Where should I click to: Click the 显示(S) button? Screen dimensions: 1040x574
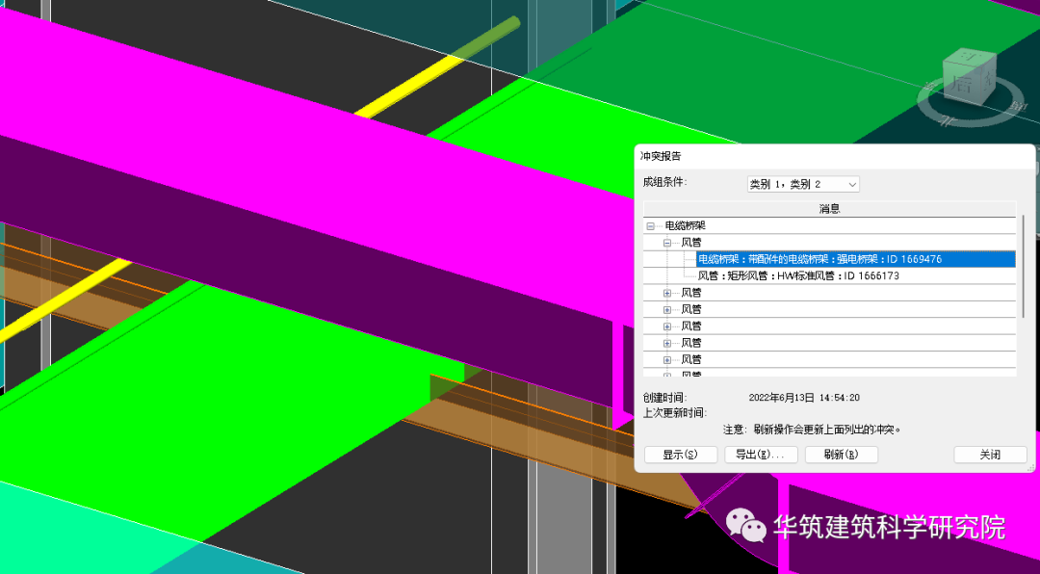click(x=681, y=455)
